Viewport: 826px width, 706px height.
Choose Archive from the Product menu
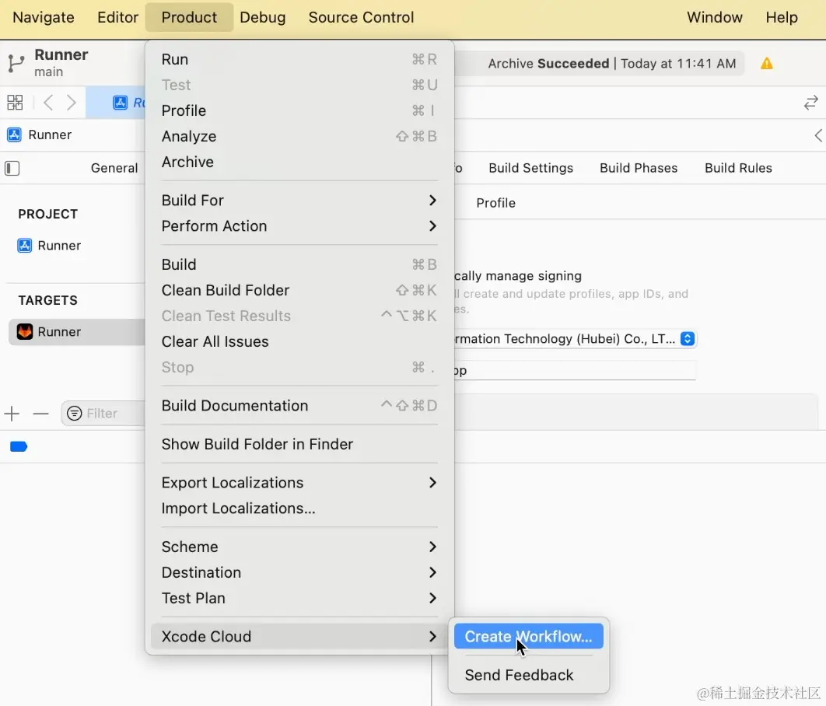point(299,163)
